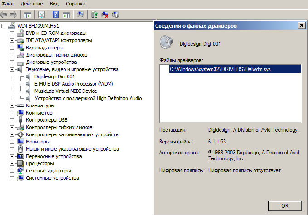Click the Сетевые адаптеры network icon
Viewport: 308px width, 215px height.
pyautogui.click(x=20, y=171)
